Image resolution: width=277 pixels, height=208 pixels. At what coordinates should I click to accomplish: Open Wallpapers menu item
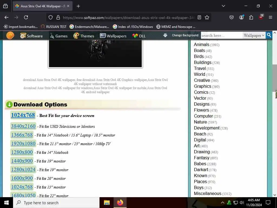click(113, 36)
